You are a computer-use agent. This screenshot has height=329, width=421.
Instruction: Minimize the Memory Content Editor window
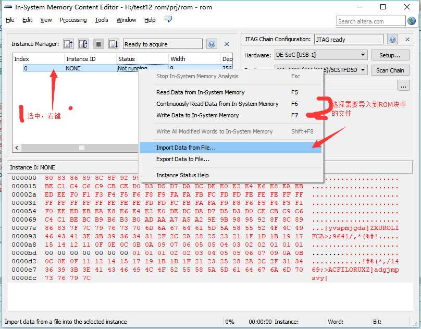pyautogui.click(x=360, y=7)
